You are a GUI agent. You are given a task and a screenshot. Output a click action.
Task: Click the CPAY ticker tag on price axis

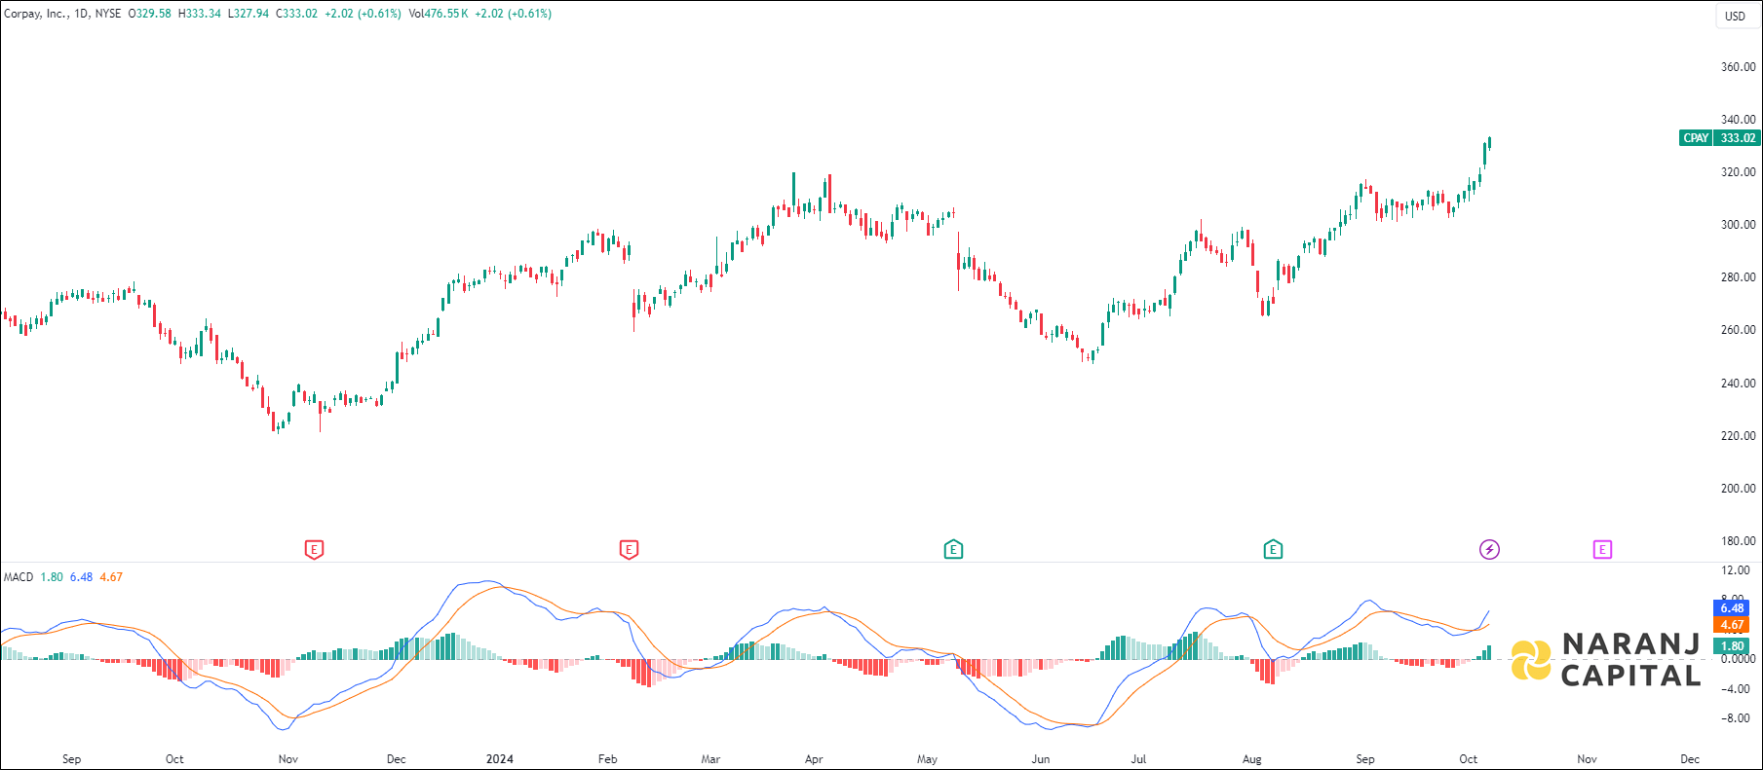click(x=1696, y=138)
